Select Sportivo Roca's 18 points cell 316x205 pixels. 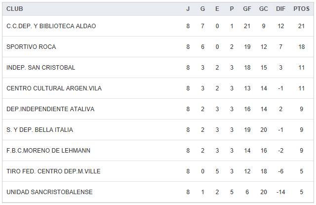point(301,47)
